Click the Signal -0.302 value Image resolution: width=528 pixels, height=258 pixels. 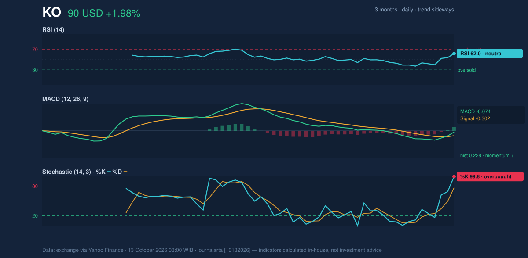[475, 118]
